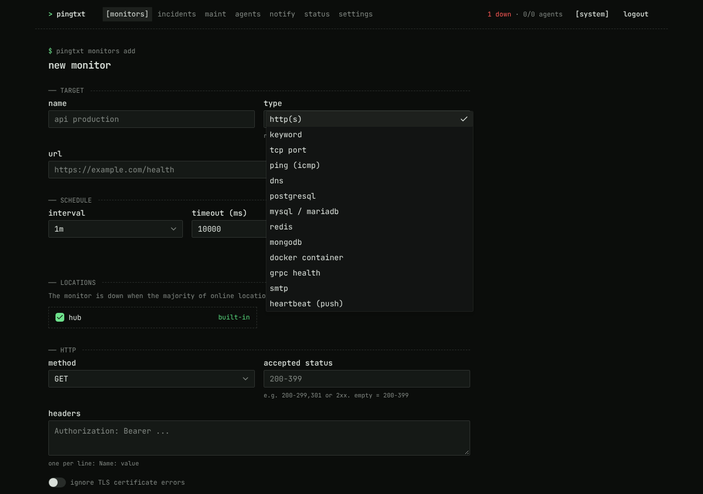Switch to the maint tab
This screenshot has height=494, width=703.
(215, 14)
